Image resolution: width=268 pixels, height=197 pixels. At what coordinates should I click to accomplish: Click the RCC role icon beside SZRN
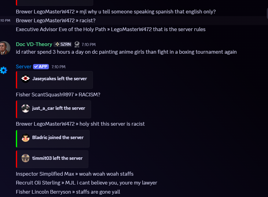point(77,44)
